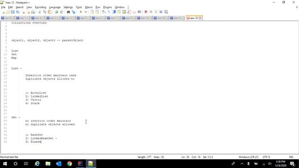The width and height of the screenshot is (299, 168).
Task: Switch to the new 11 tab
Action: 177,18
